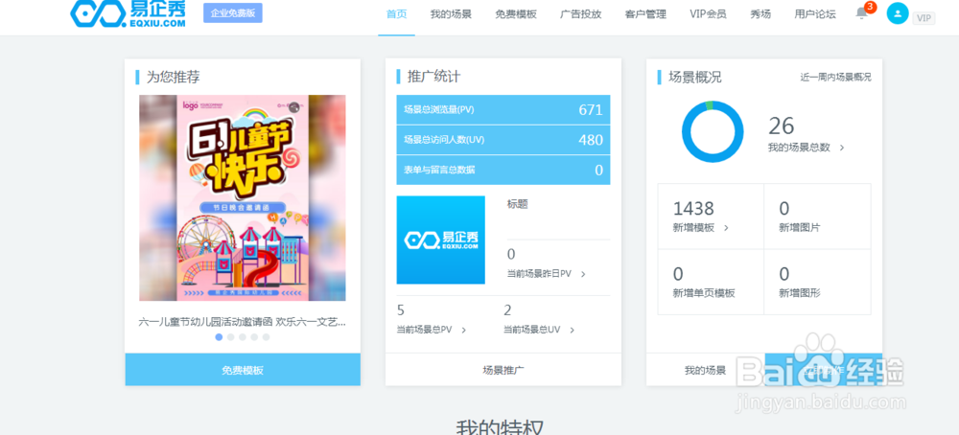Expand the 当前场景总UV arrow
959x435 pixels.
572,331
